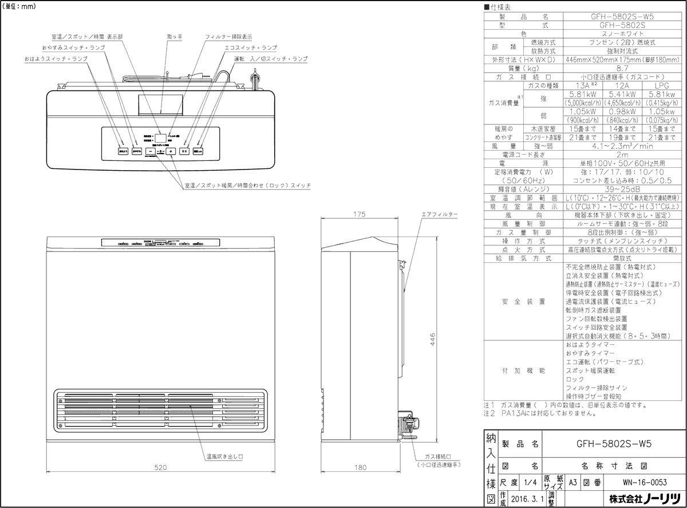Tap the エコ (eco mode) switch

click(184, 152)
